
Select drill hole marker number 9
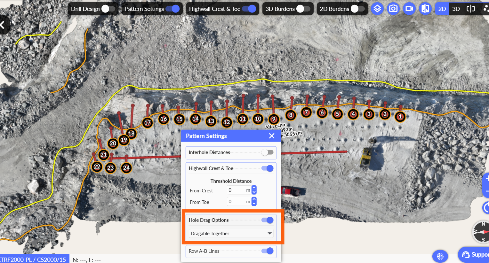coord(274,119)
